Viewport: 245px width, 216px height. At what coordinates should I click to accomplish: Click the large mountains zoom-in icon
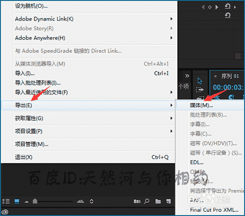(80, 201)
